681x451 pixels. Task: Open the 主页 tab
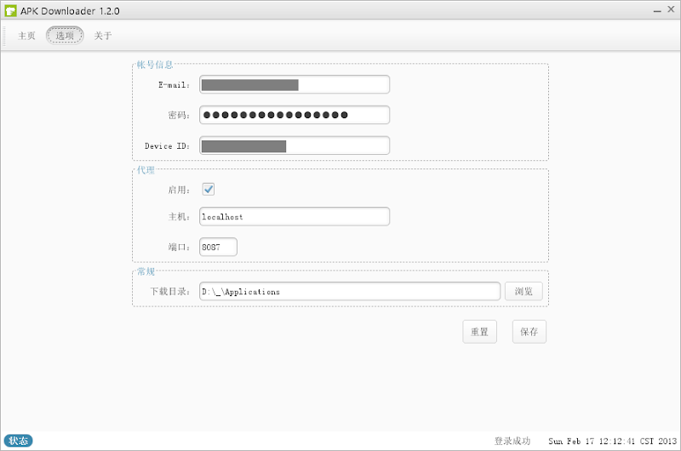[26, 36]
